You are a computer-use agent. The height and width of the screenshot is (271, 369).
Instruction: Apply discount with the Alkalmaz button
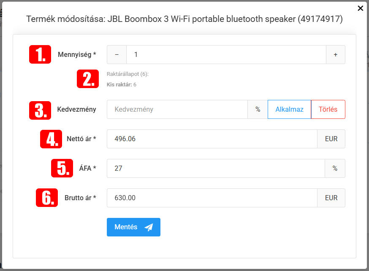pyautogui.click(x=289, y=110)
